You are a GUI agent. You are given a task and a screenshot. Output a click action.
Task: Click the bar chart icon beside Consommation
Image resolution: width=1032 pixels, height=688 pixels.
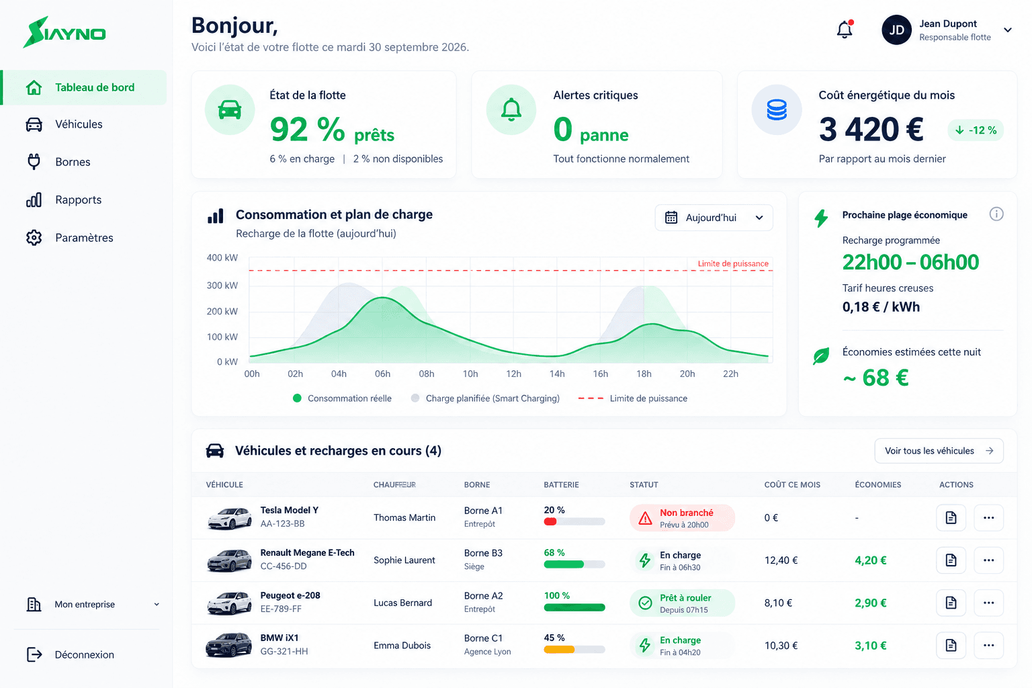(216, 216)
